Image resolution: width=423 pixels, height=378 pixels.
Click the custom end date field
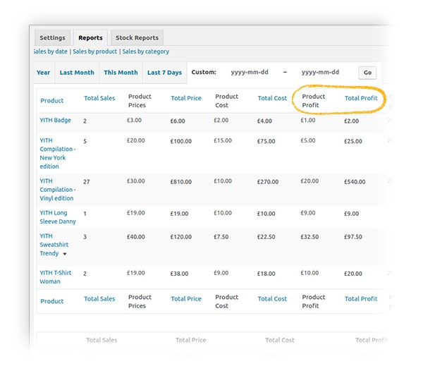click(x=320, y=73)
